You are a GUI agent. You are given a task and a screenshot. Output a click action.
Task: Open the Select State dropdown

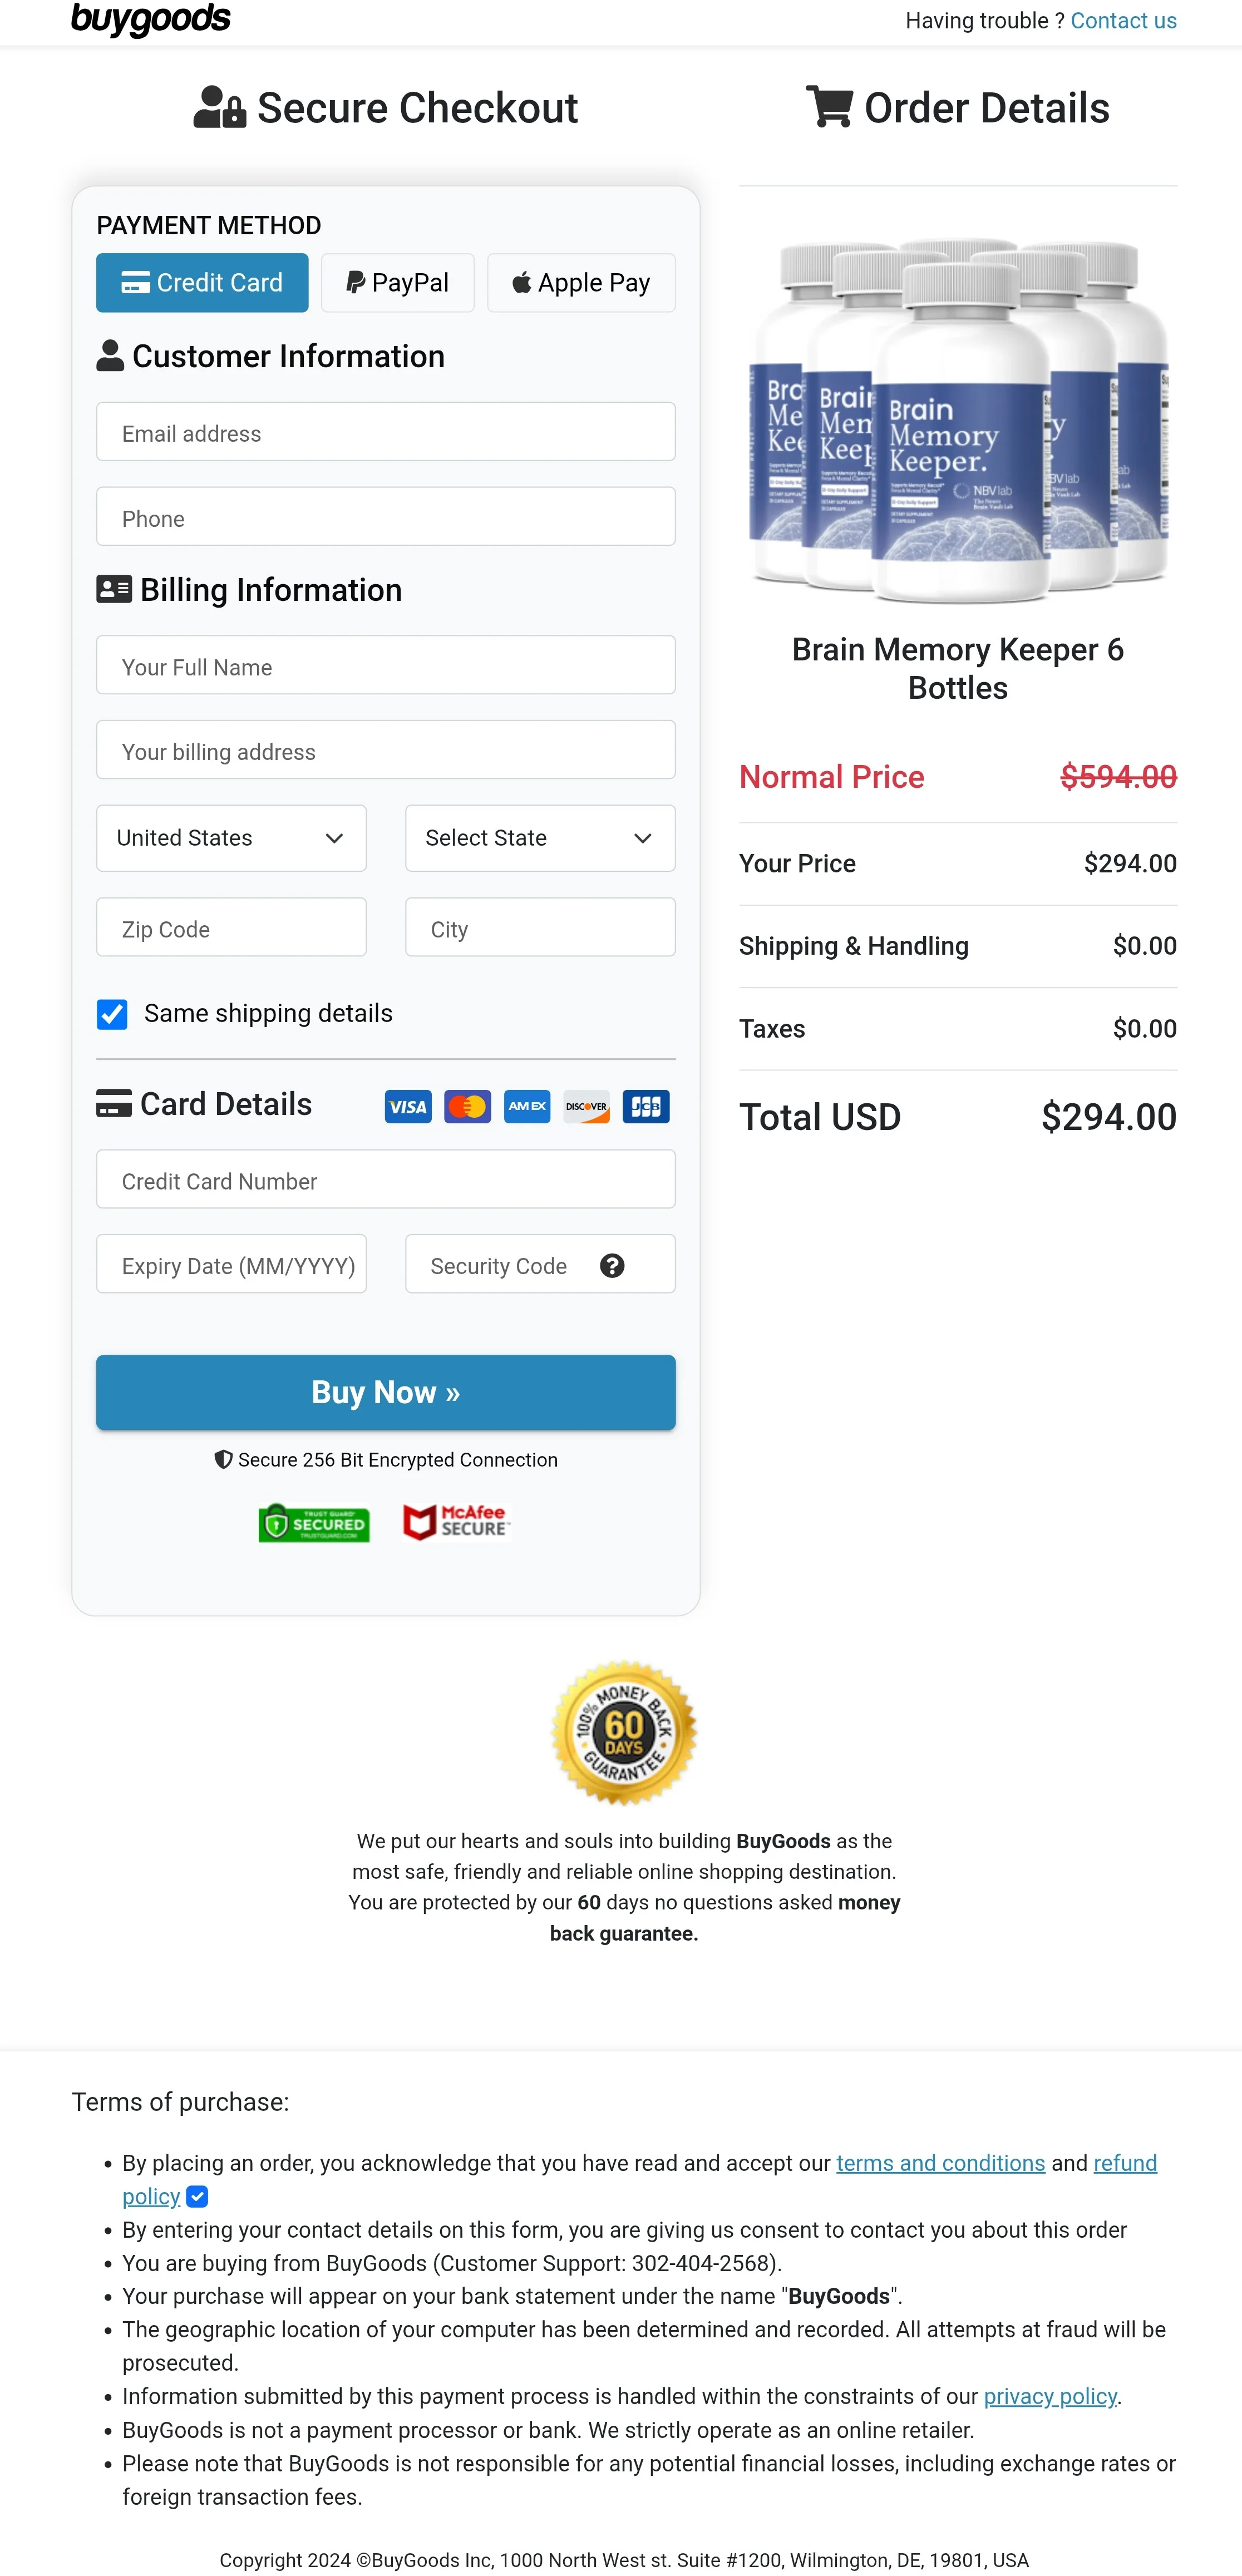click(x=539, y=838)
